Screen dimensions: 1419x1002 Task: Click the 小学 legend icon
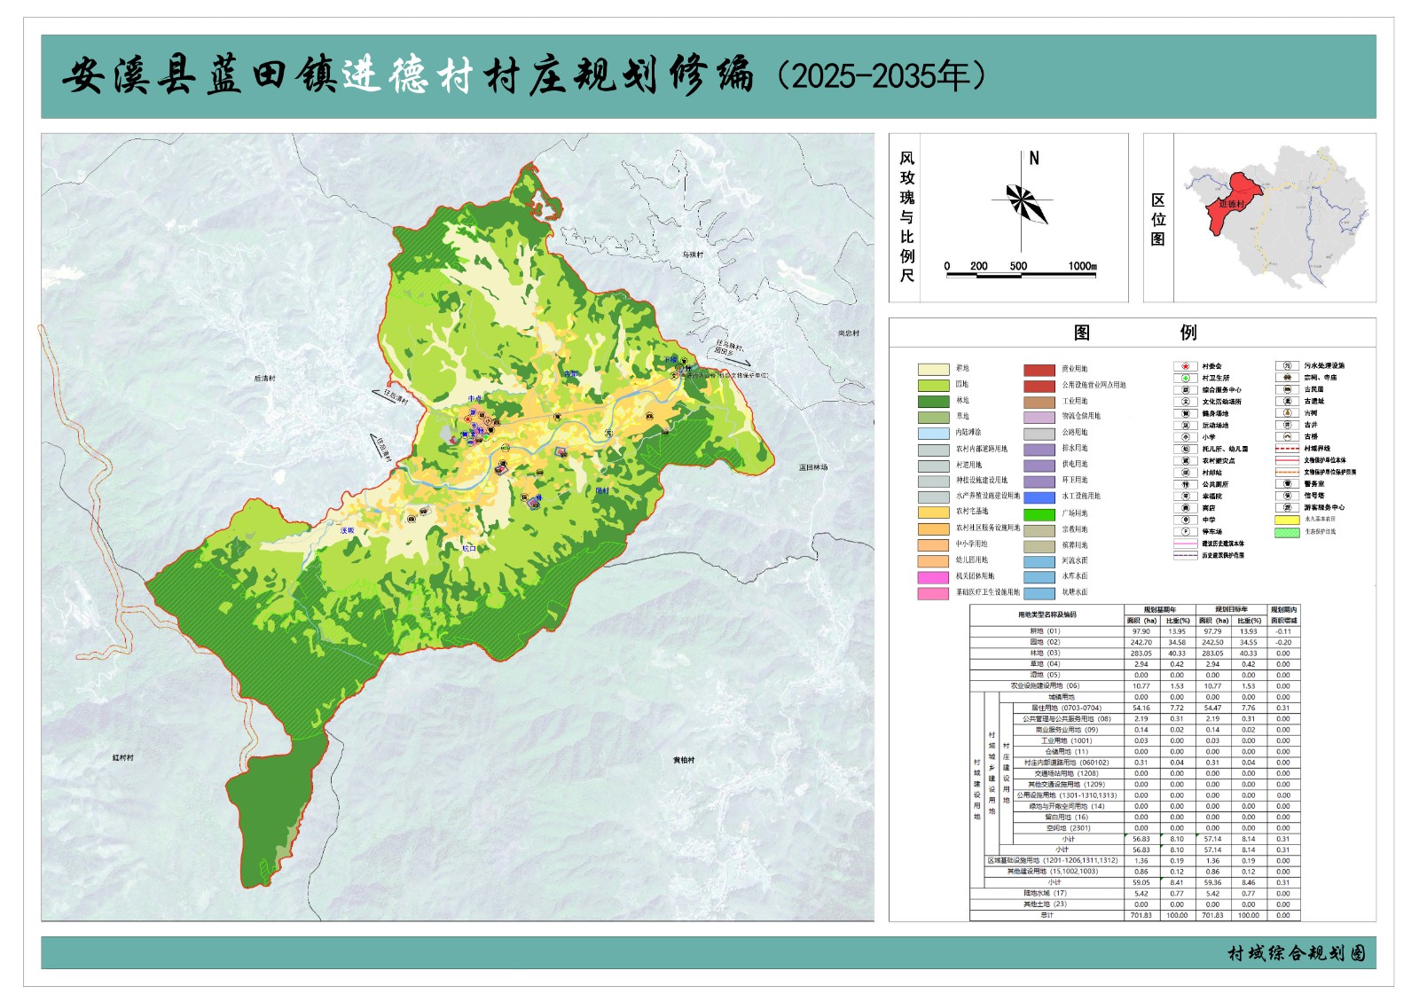(1185, 437)
